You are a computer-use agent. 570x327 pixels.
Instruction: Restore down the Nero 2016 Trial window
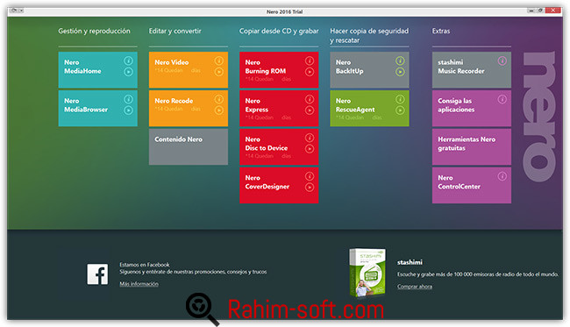tap(540, 11)
